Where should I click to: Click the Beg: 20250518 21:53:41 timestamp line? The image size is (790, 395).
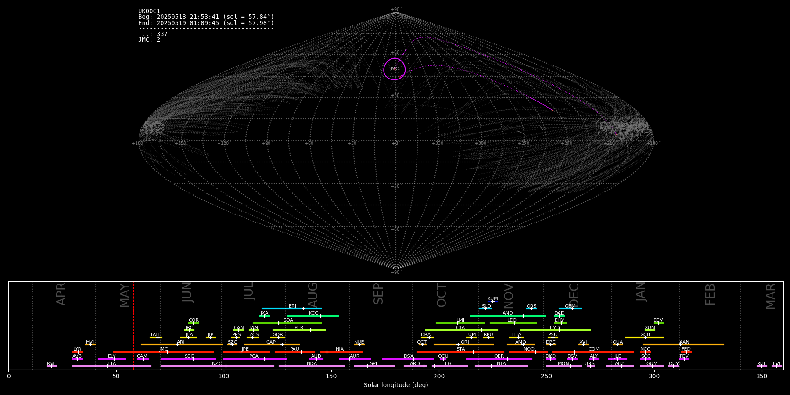(x=206, y=17)
